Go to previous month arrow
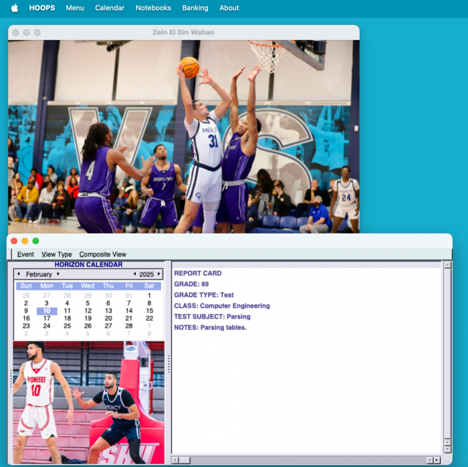 pos(20,274)
